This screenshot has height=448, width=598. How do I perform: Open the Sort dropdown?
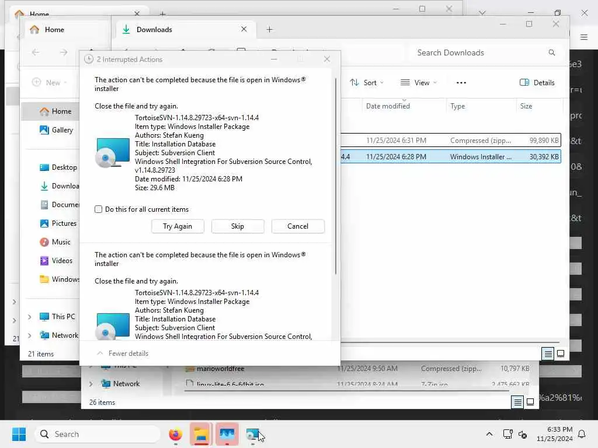[x=367, y=83]
